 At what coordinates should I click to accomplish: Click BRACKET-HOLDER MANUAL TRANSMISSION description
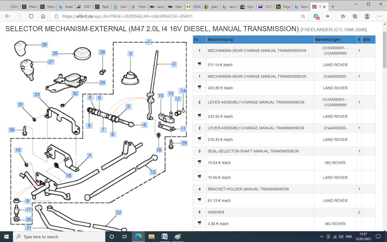248,189
